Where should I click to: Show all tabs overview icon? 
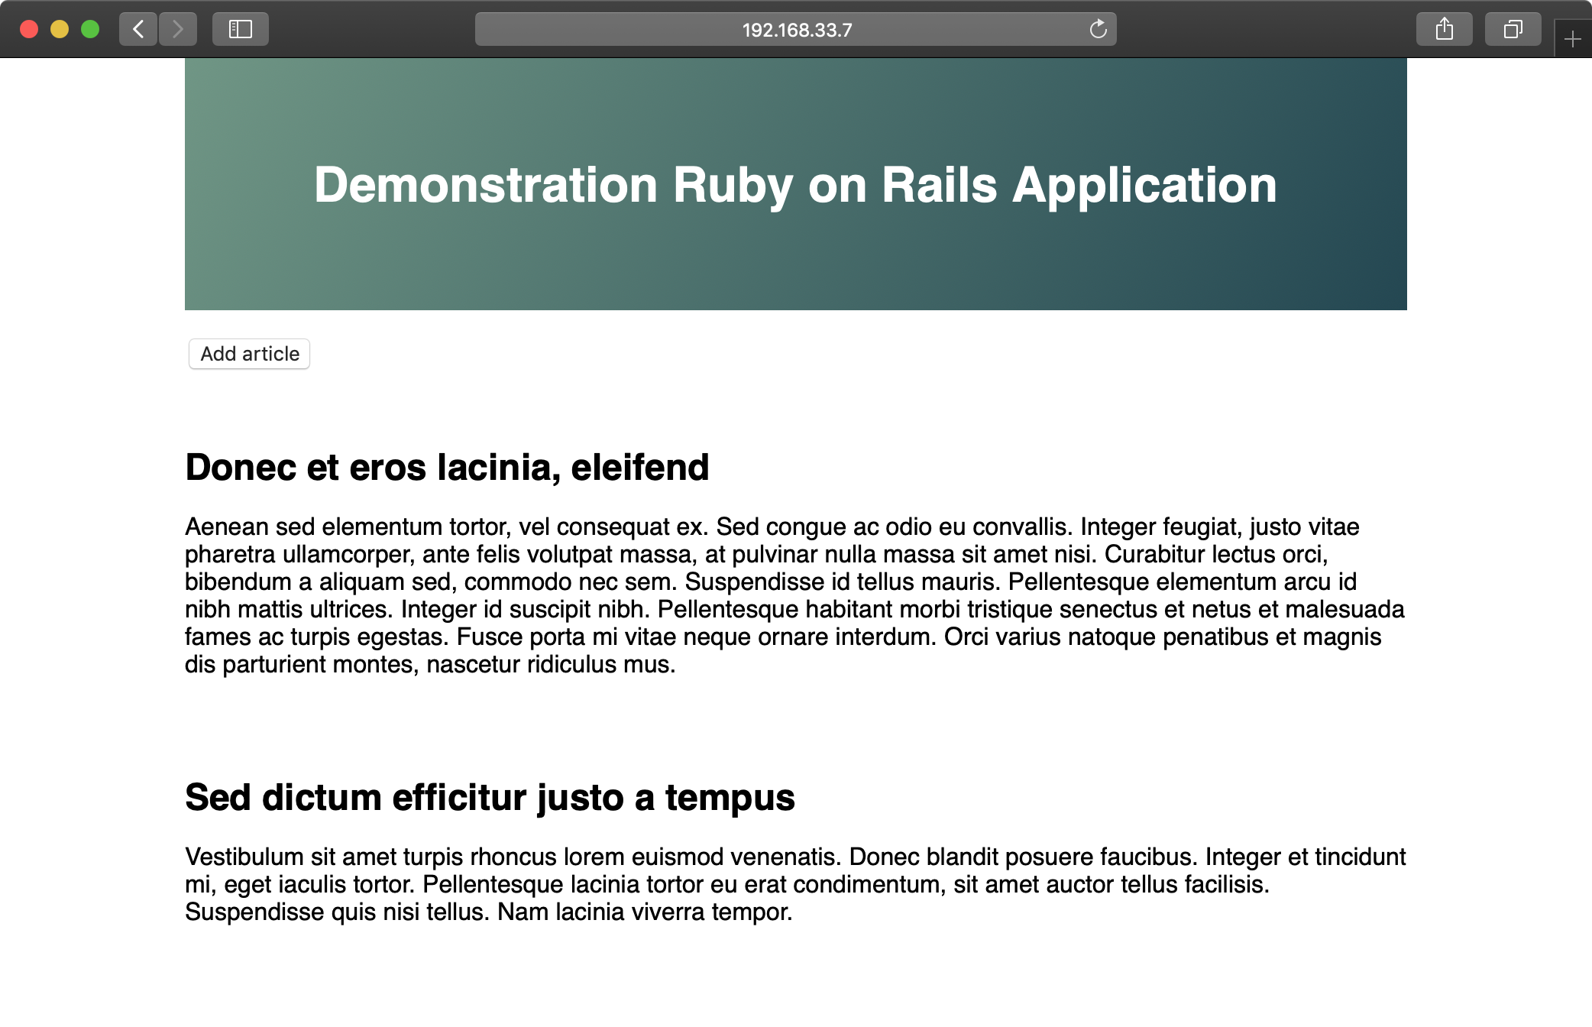(1513, 29)
